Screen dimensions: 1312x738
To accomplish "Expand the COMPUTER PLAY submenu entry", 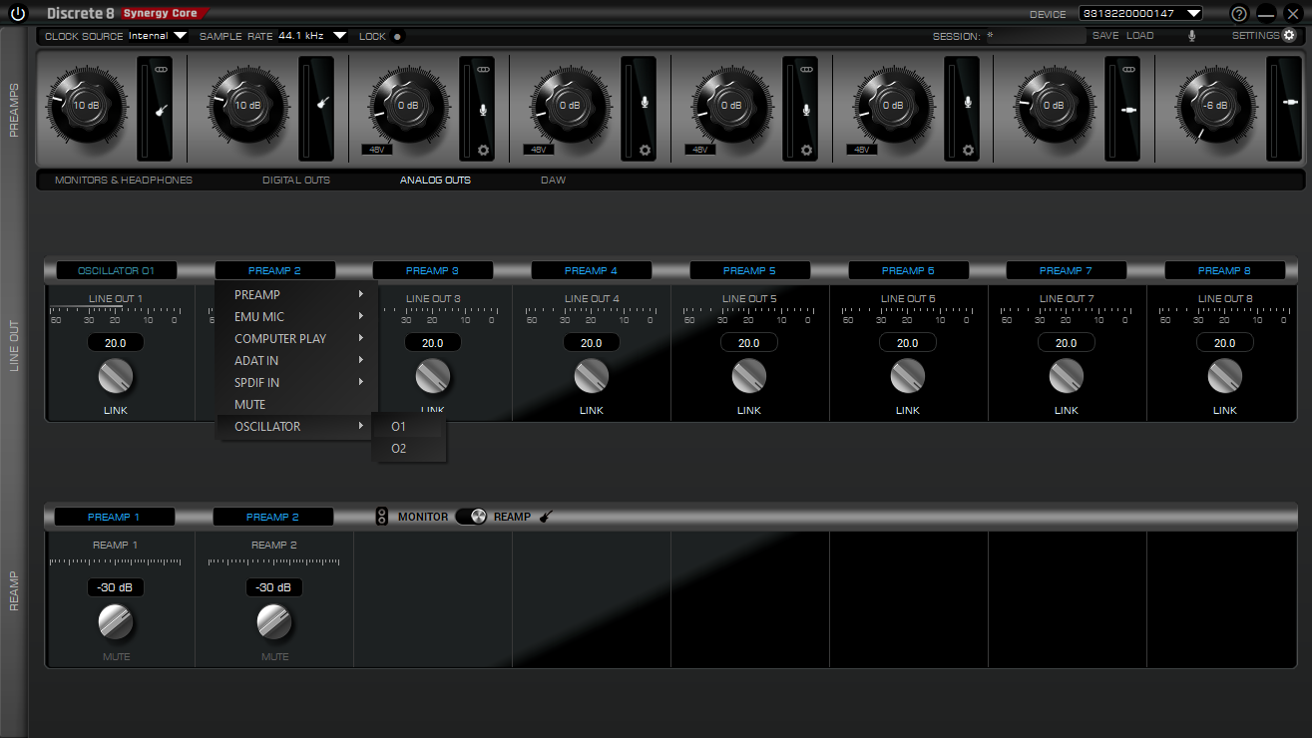I will pyautogui.click(x=296, y=338).
